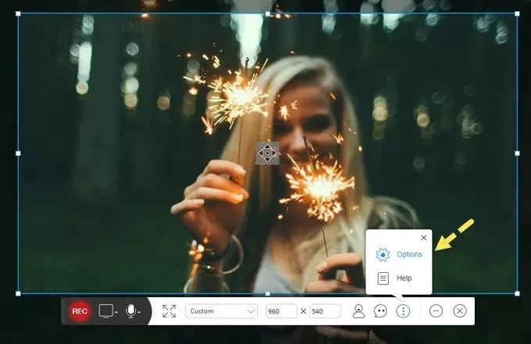Click the width field showing 960

[282, 311]
